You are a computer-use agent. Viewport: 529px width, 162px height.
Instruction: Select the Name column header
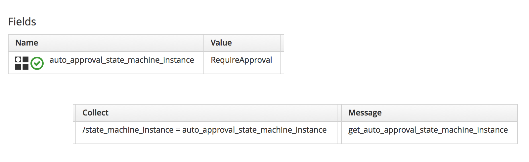click(27, 43)
